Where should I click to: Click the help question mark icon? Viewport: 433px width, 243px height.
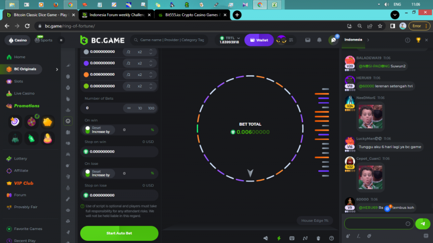[x=331, y=238]
